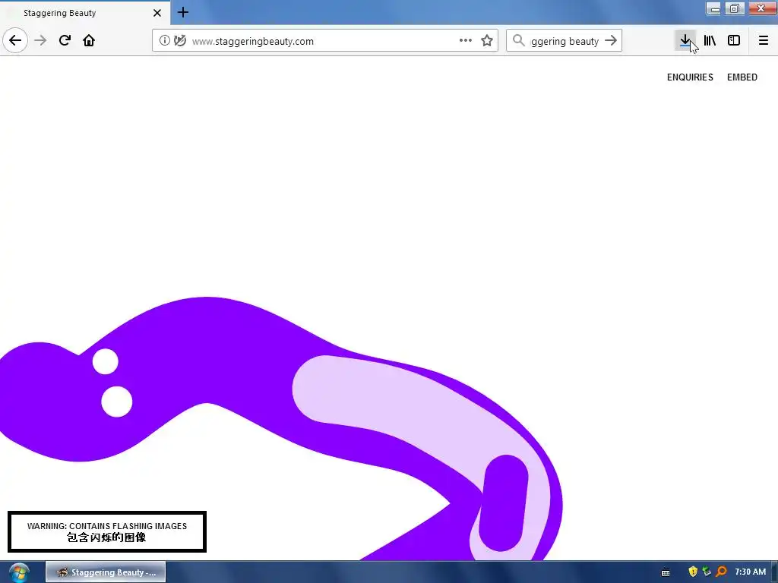This screenshot has height=583, width=778.
Task: Click the keyboard icon in system tray
Action: pos(666,572)
